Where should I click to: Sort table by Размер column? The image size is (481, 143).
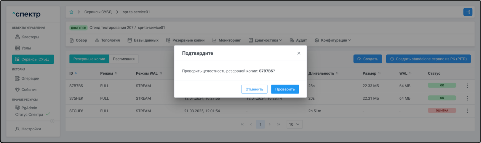tap(379, 73)
